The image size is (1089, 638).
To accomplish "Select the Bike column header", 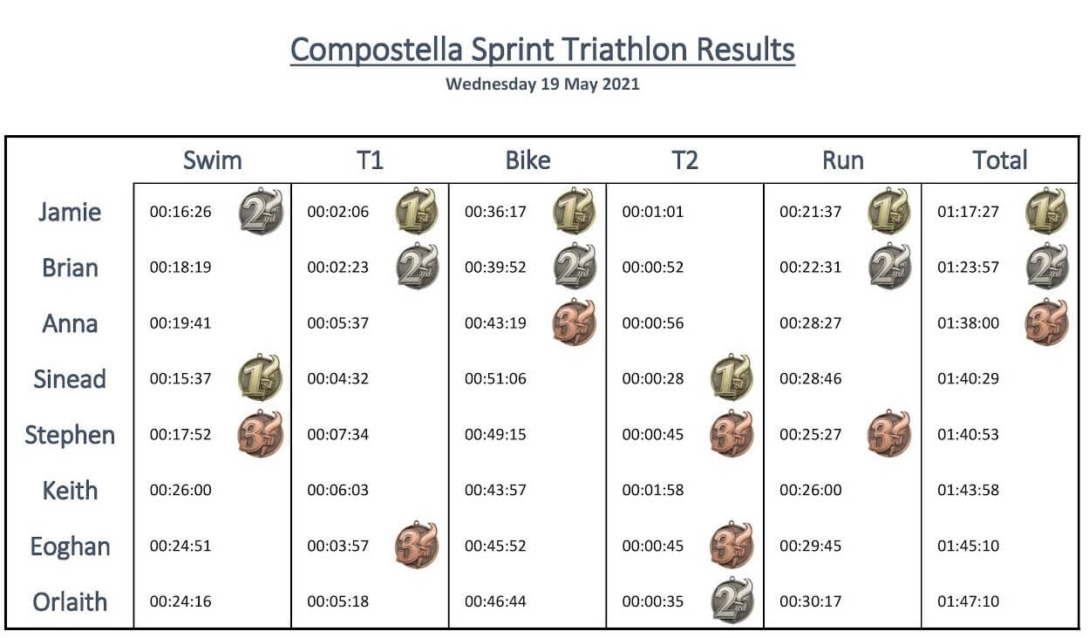I will tap(527, 160).
